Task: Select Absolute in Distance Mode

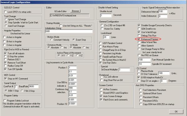Action: (x=49, y=47)
